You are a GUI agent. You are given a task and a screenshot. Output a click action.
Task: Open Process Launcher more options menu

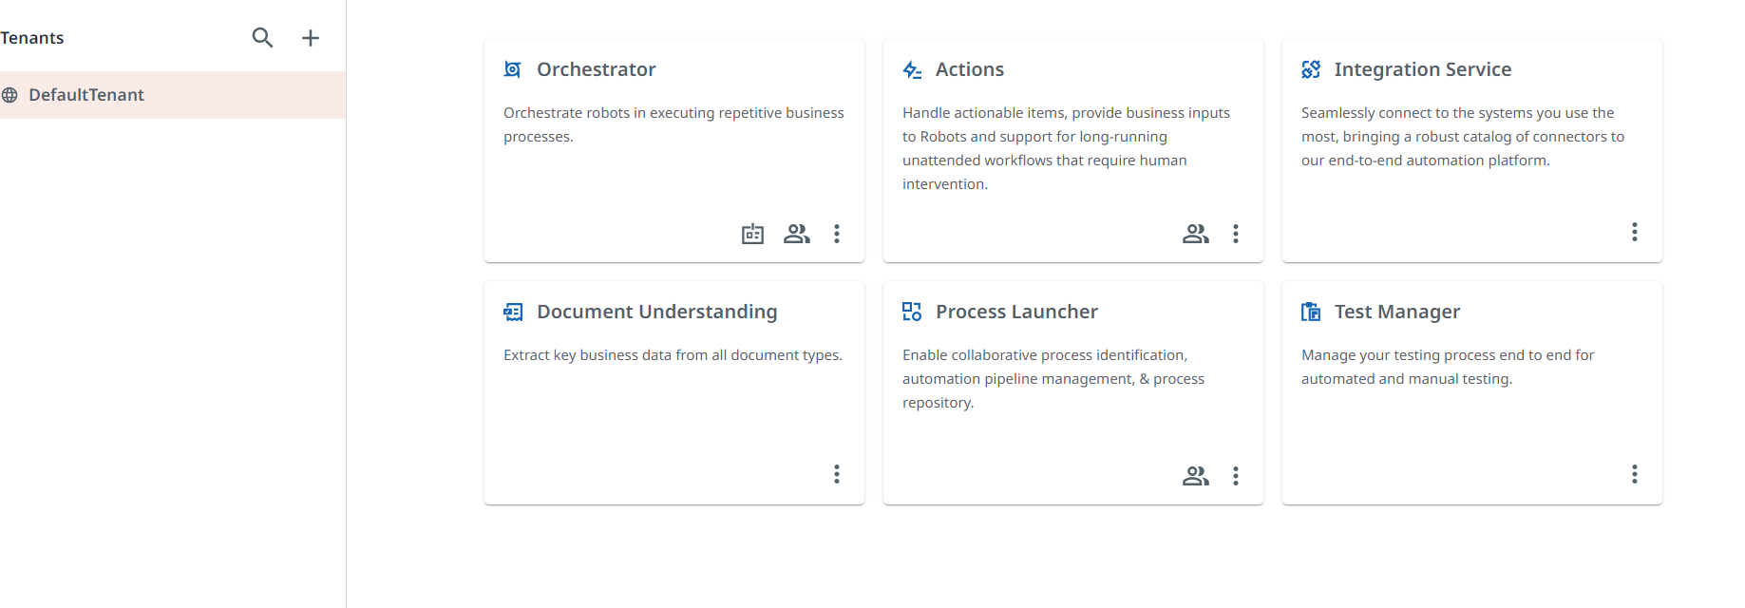[1236, 476]
